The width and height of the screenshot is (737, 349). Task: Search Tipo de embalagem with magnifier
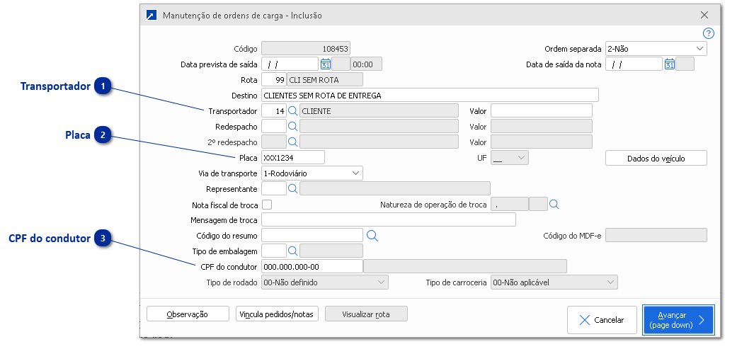coord(293,251)
